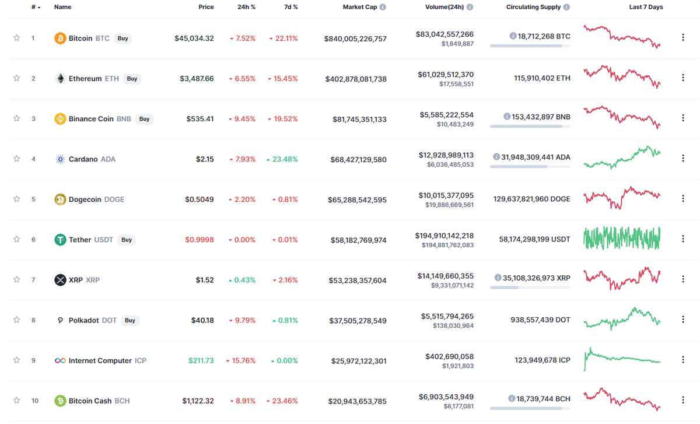Star Internet Computer for watchlist
Viewport: 700px width, 424px height.
pos(16,360)
